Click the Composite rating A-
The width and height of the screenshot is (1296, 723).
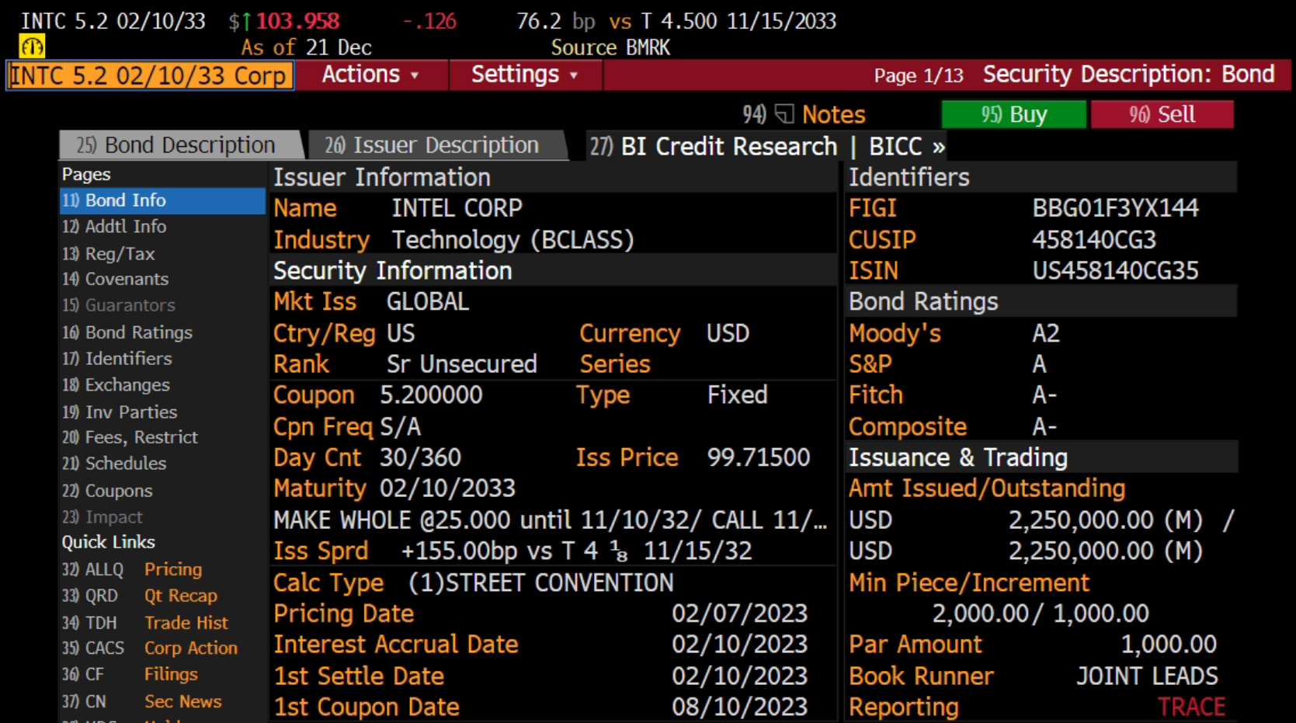coord(1044,426)
